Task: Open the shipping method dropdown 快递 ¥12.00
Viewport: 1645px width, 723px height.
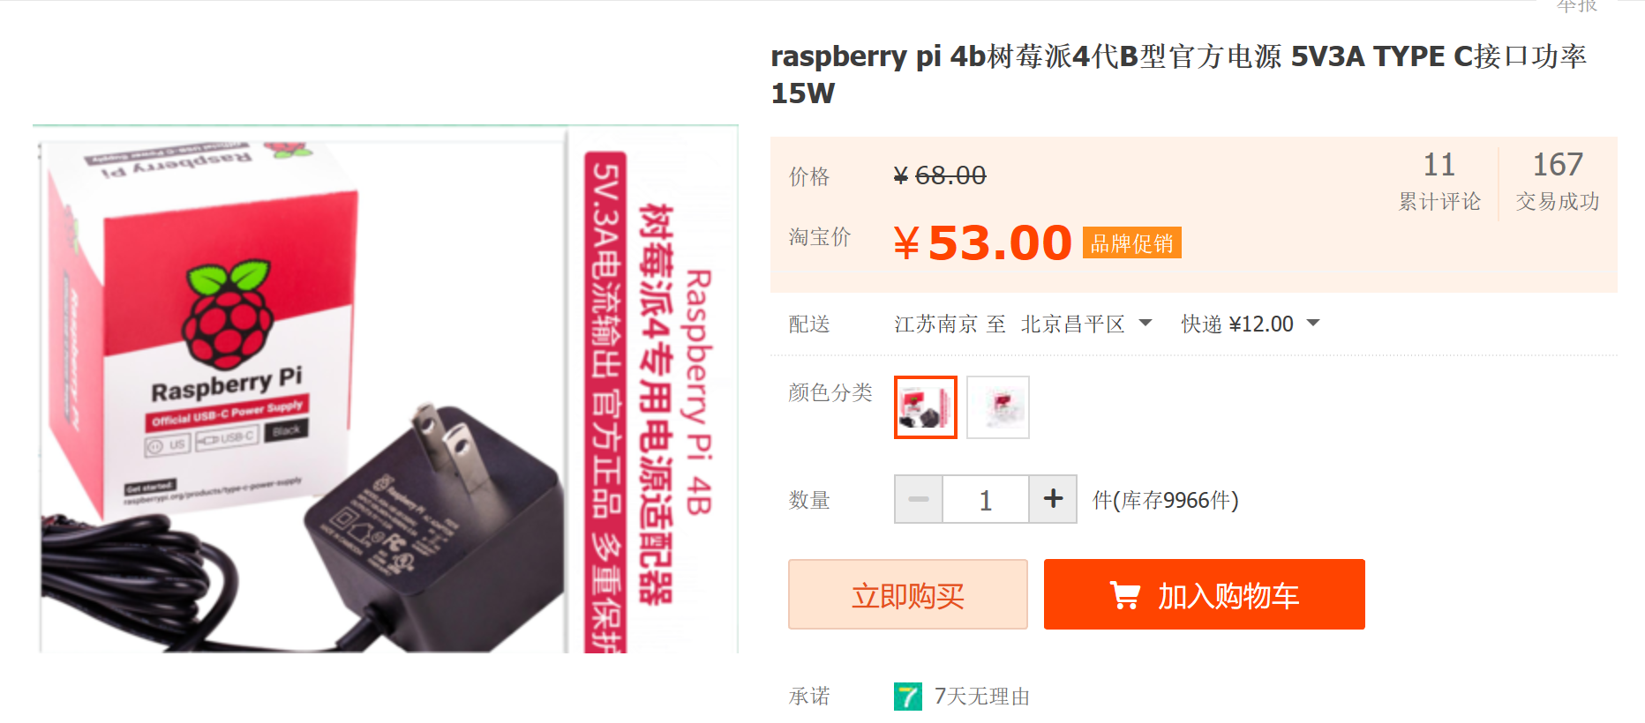Action: click(x=1251, y=324)
